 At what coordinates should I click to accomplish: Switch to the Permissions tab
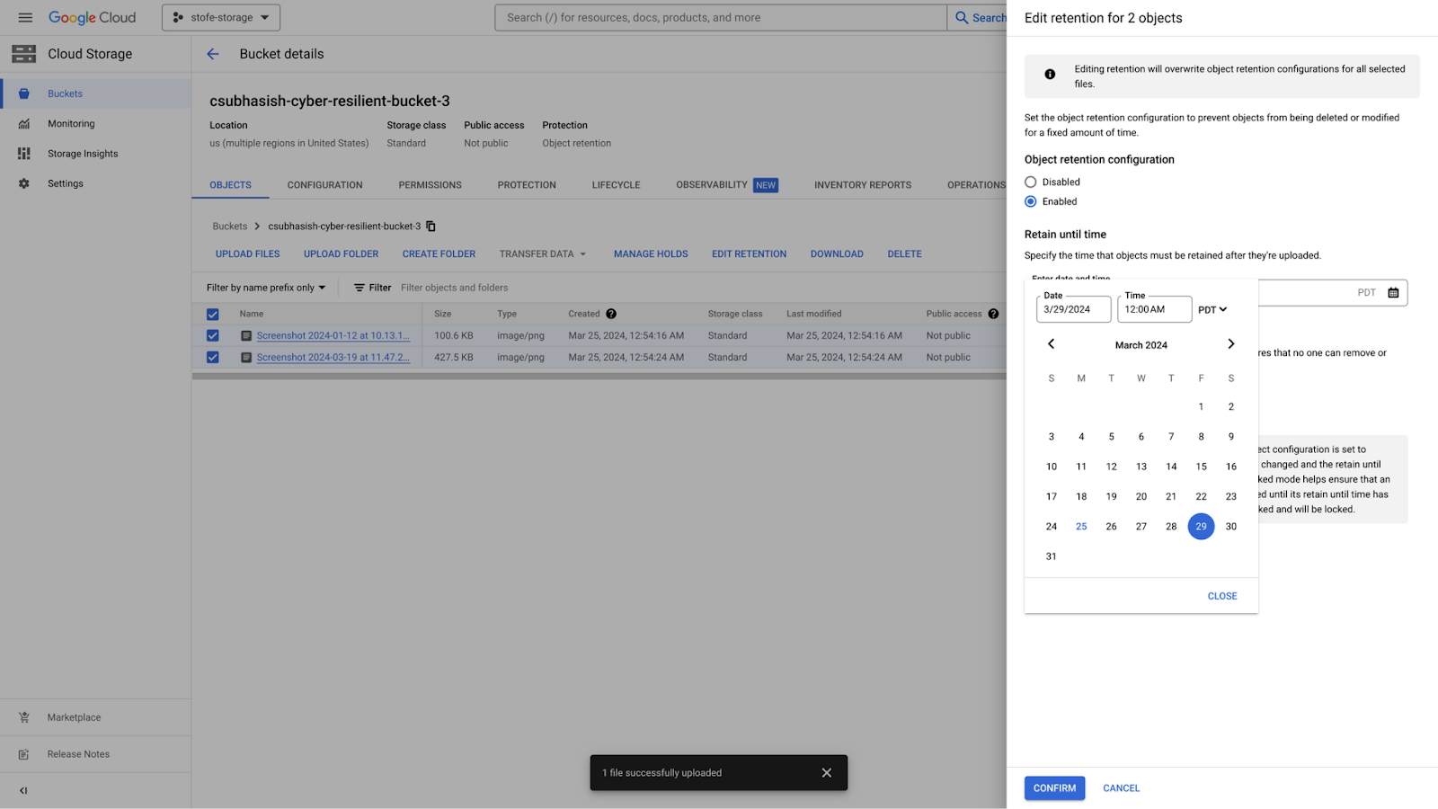[431, 185]
